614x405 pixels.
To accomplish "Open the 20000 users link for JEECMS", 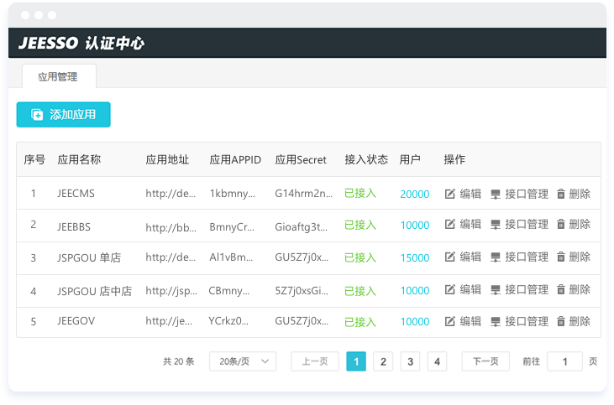I will click(x=414, y=194).
